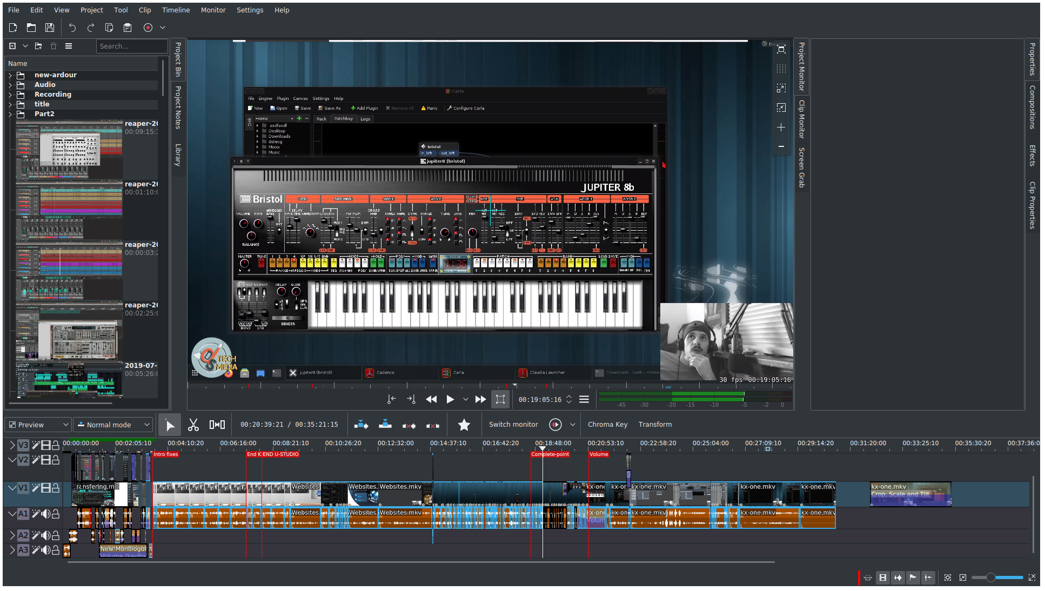Select the razor (scissors) tool
The height and width of the screenshot is (591, 1045).
[193, 425]
